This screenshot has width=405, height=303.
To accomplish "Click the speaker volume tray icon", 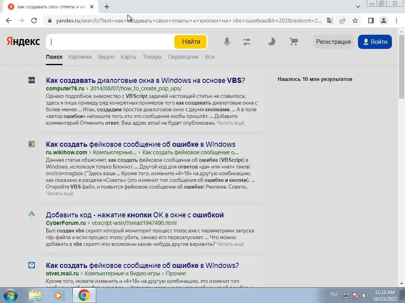I will [x=365, y=296].
